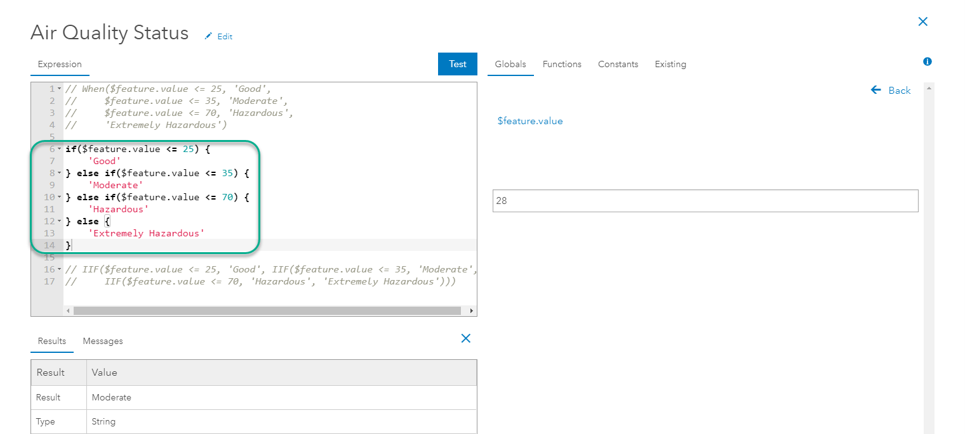
Task: Open the Constants tab
Action: click(x=618, y=64)
